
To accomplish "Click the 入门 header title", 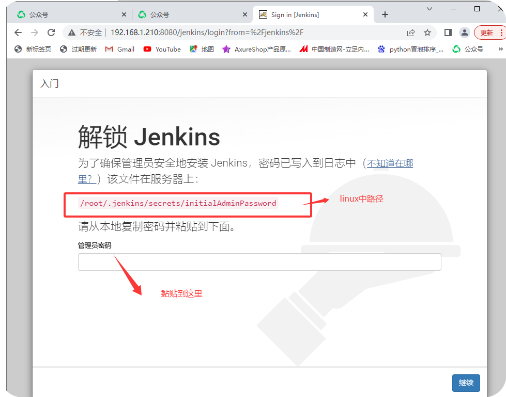I will coord(50,84).
